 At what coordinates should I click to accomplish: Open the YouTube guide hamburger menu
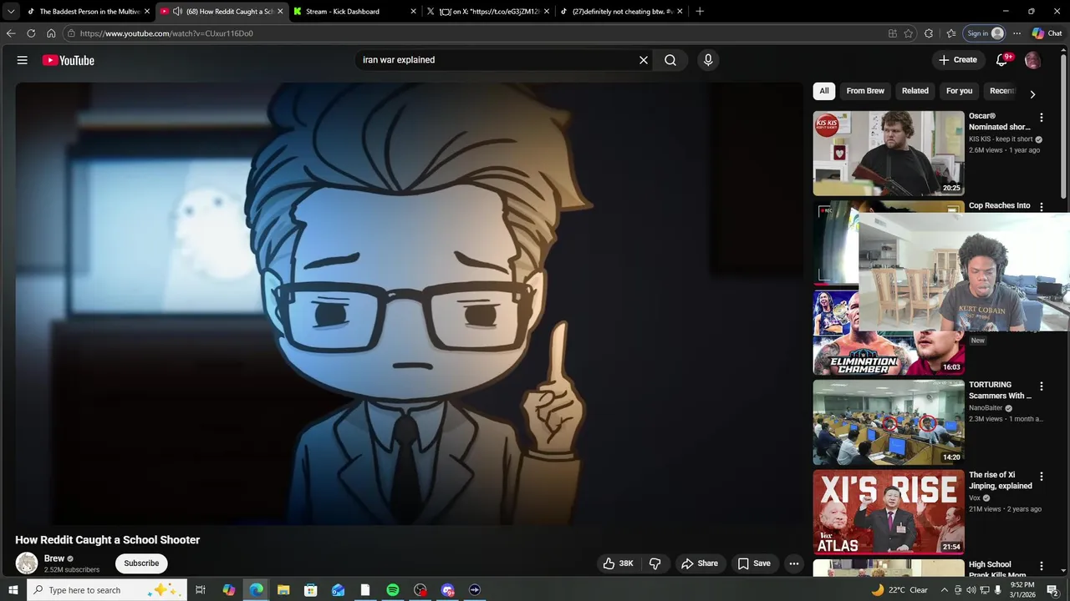point(23,60)
